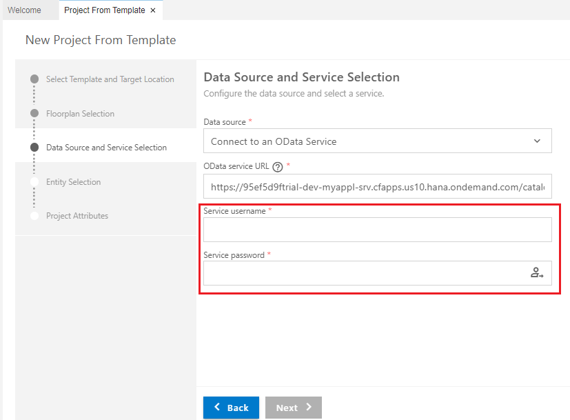Click in the Service password field
The image size is (570, 420).
365,272
